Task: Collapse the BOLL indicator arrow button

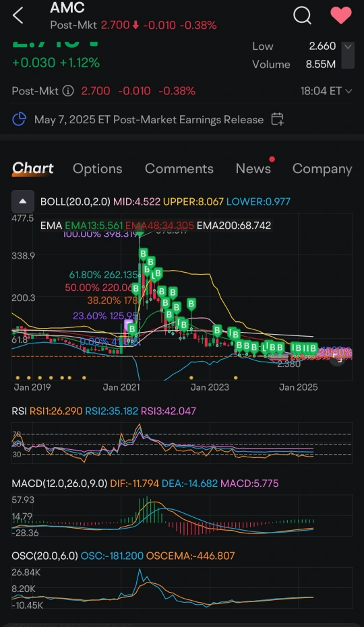Action: pyautogui.click(x=23, y=201)
